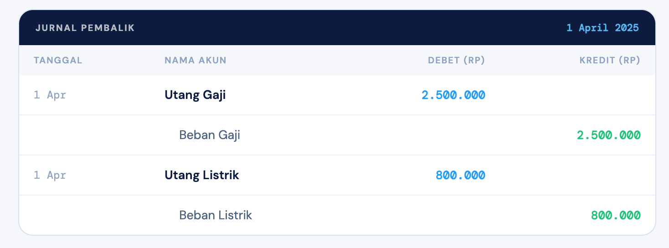Click the 1 April 2025 header date
This screenshot has width=669, height=248.
pyautogui.click(x=602, y=28)
